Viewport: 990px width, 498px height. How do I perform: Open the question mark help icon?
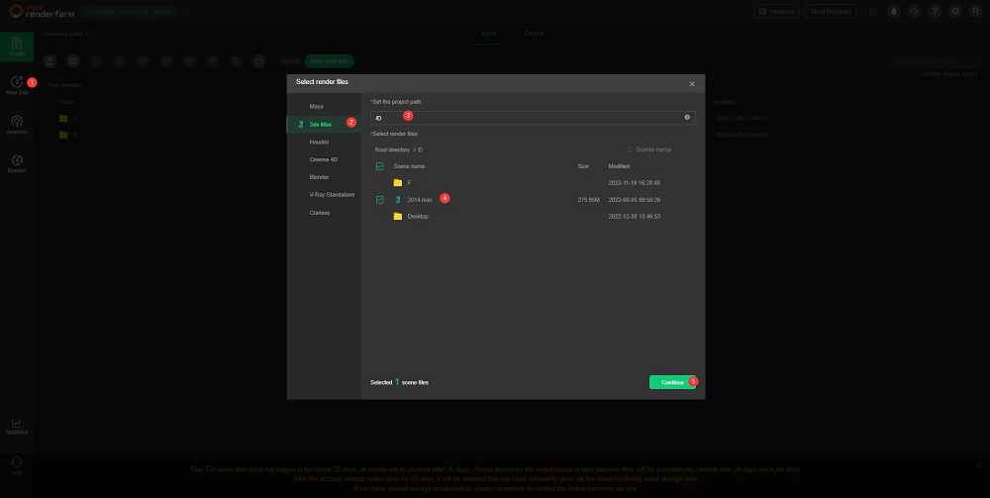[936, 11]
